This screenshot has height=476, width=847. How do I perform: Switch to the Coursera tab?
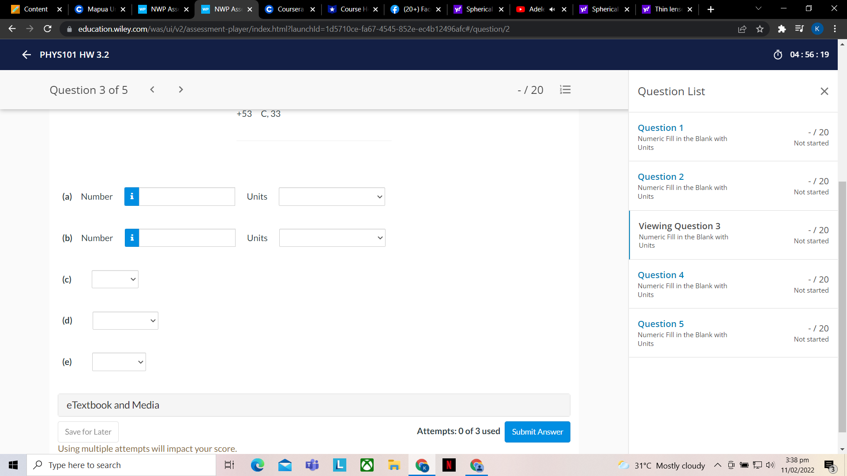290,9
